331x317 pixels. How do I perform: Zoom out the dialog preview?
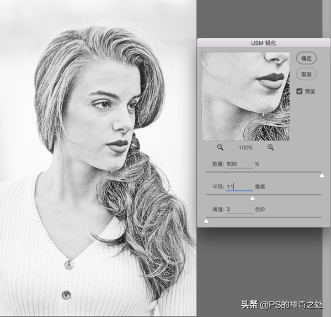(220, 147)
